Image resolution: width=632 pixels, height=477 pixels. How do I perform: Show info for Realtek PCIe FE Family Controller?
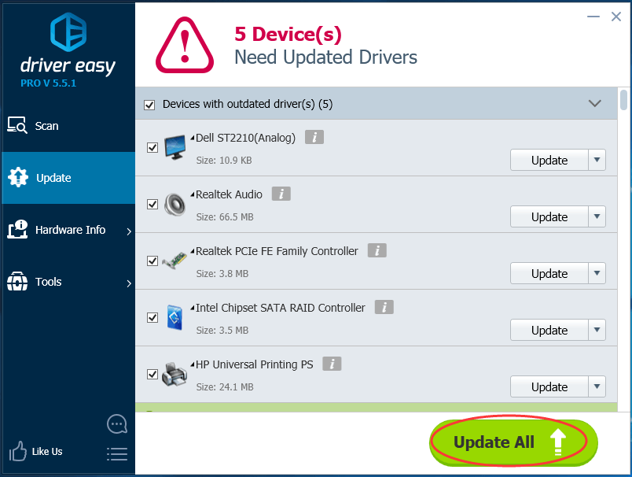point(377,250)
